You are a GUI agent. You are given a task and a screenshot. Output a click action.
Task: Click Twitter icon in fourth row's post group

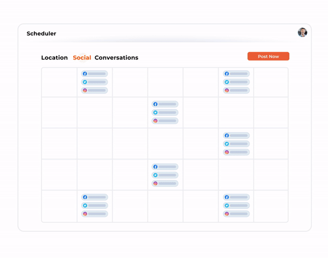(x=155, y=175)
